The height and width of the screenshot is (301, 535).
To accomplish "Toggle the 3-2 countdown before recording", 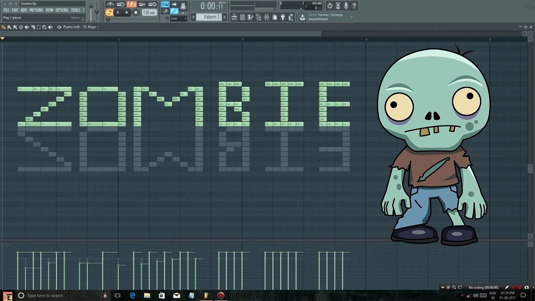I will [131, 5].
